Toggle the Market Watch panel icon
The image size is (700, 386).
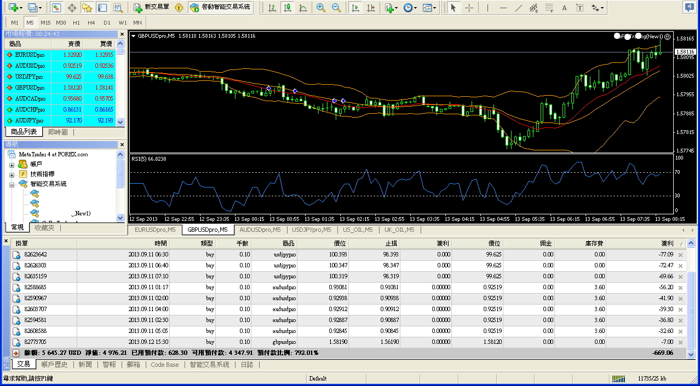pos(56,8)
